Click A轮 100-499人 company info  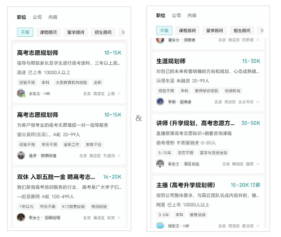[58, 196]
